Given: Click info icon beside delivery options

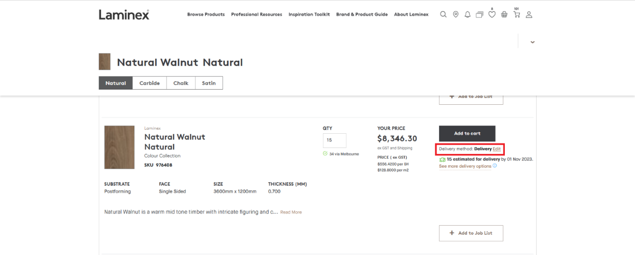Looking at the screenshot, I should click(495, 166).
